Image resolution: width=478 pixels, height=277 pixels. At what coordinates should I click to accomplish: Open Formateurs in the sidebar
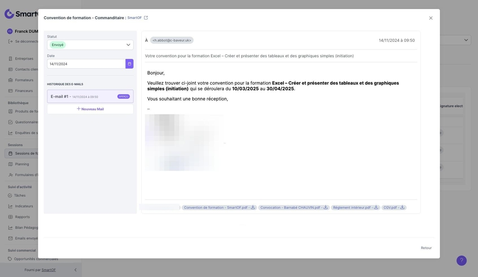[24, 80]
